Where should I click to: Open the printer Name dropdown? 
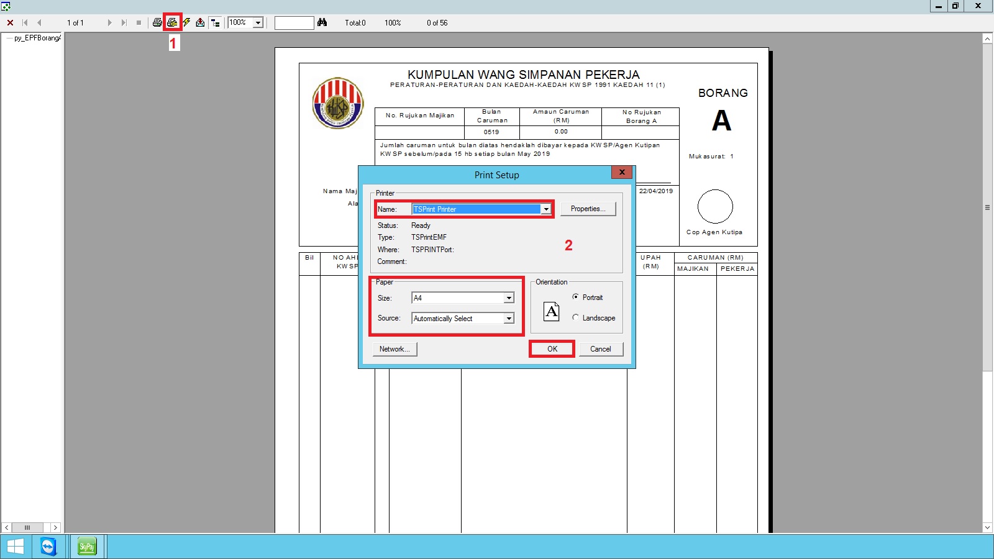pyautogui.click(x=545, y=209)
